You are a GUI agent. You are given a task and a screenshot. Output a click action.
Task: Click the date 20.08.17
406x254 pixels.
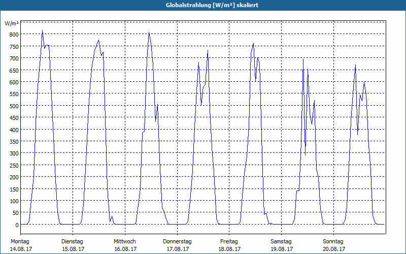pos(334,249)
